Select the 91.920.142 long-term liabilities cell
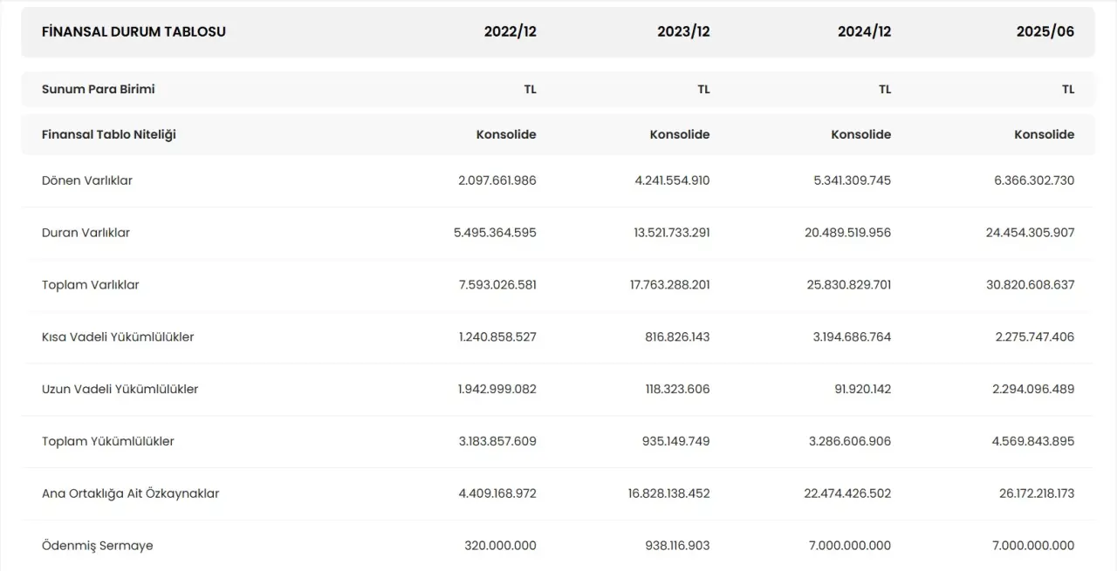The width and height of the screenshot is (1117, 571). [x=862, y=389]
